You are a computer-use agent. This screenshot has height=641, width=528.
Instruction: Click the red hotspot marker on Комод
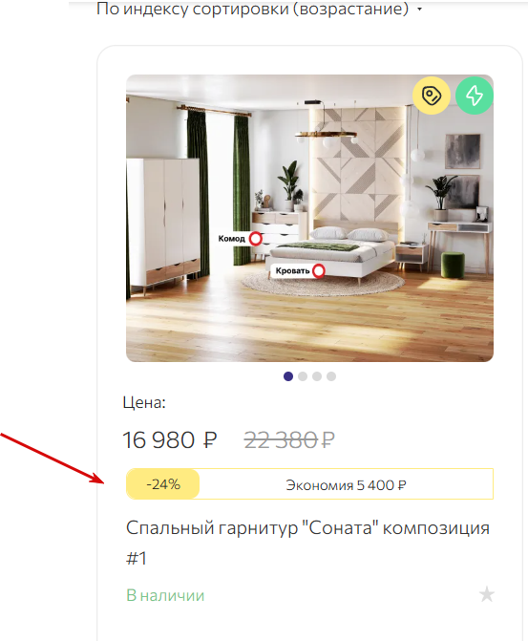click(x=256, y=238)
